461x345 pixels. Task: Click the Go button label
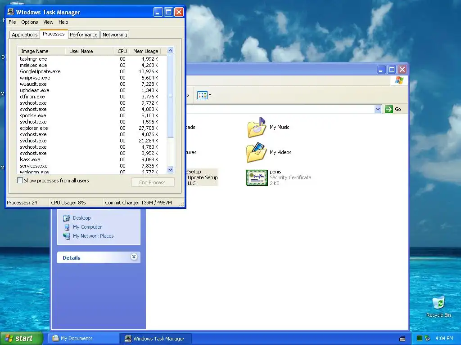click(x=398, y=109)
